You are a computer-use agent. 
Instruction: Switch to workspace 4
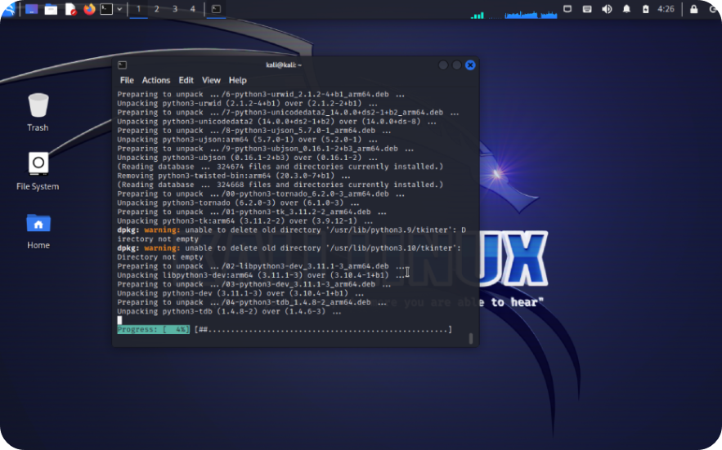point(192,9)
